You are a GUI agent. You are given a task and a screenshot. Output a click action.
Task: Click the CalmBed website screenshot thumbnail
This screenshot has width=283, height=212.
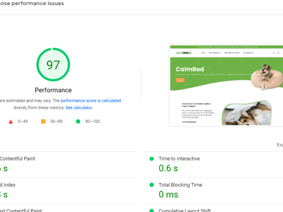(x=226, y=85)
